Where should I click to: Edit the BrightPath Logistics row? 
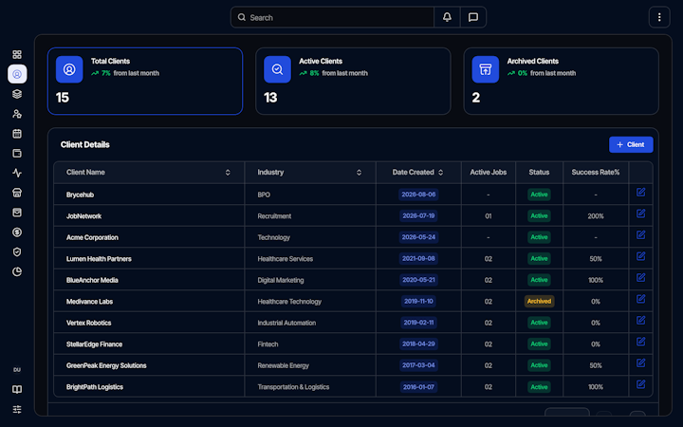pos(640,384)
